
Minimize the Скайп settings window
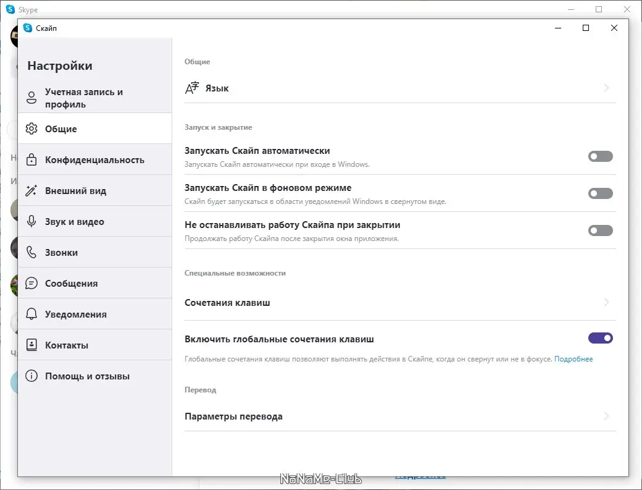tap(557, 28)
